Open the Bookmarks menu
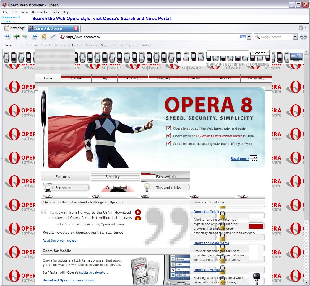This screenshot has height=286, width=310. [x=39, y=12]
